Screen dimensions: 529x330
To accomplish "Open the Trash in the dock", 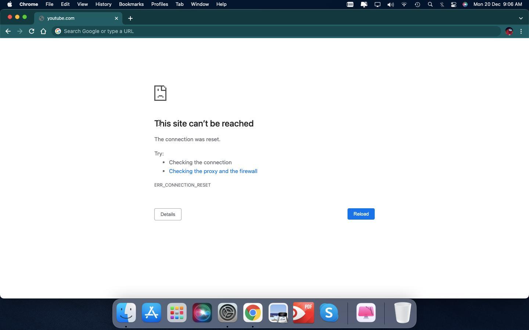I will [403, 313].
